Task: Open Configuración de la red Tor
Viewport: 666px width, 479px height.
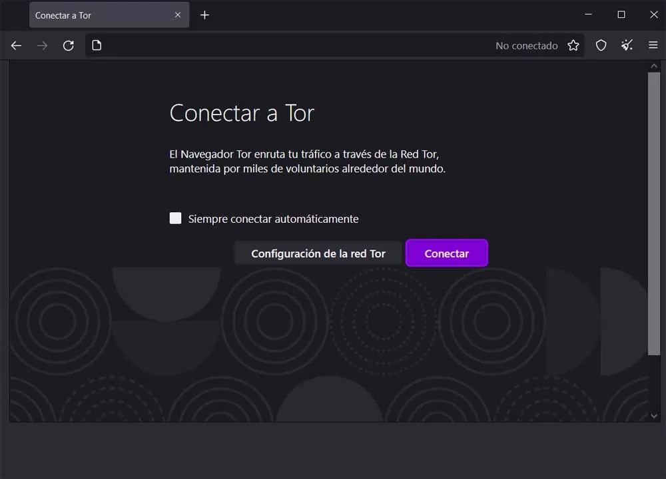Action: tap(318, 253)
